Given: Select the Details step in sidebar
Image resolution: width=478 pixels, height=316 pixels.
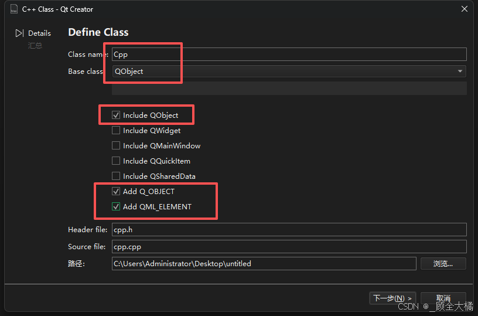Looking at the screenshot, I should click(x=39, y=33).
